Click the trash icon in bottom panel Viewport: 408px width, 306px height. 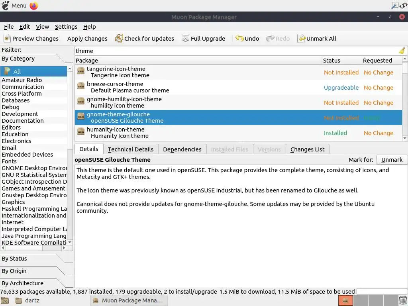(403, 300)
